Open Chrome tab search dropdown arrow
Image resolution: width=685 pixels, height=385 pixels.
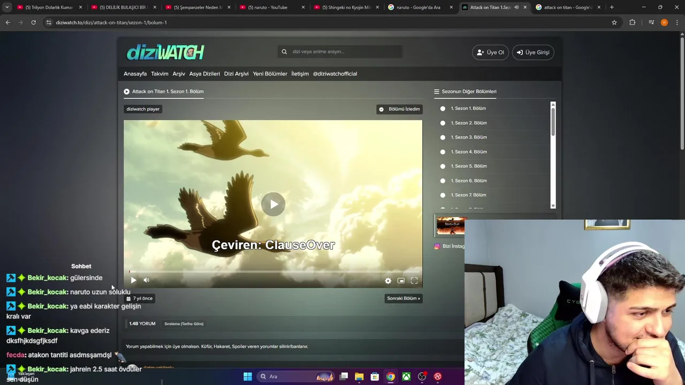click(7, 7)
